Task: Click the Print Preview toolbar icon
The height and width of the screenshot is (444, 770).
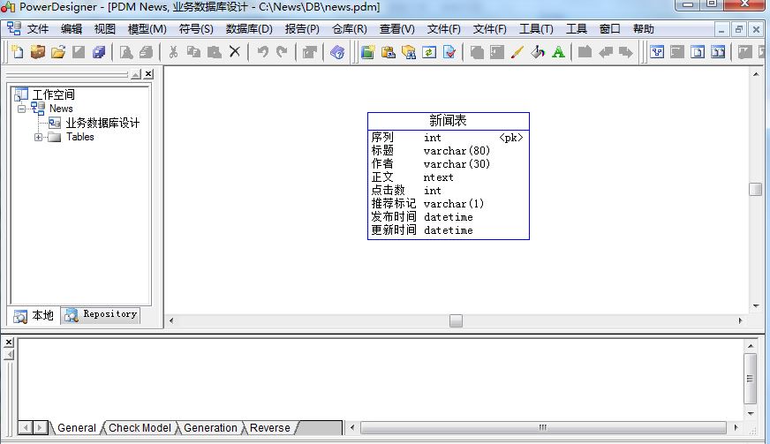Action: coord(126,51)
